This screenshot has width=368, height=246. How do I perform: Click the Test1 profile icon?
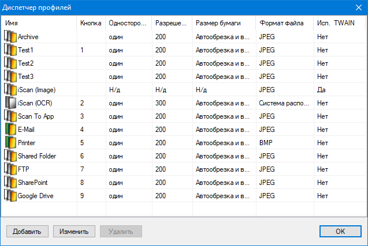click(x=10, y=50)
